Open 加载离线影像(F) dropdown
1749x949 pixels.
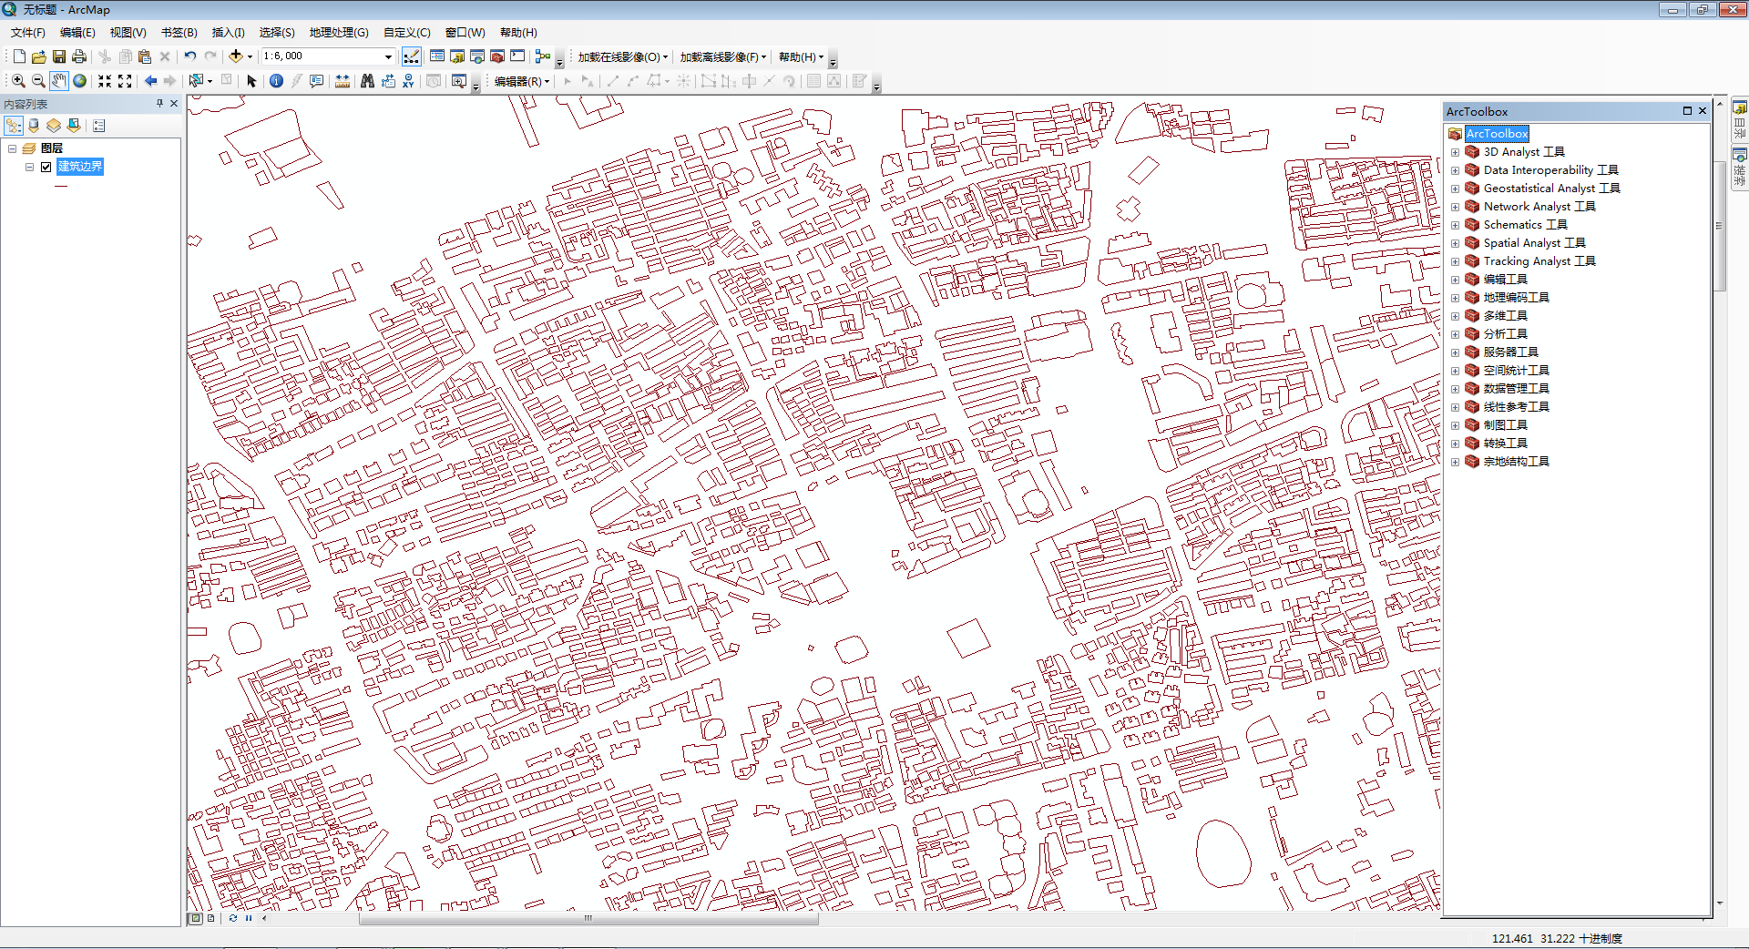723,56
